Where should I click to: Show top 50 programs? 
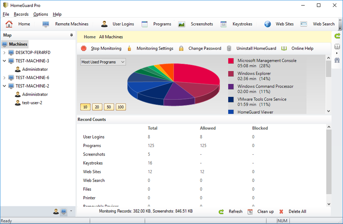click(x=109, y=107)
